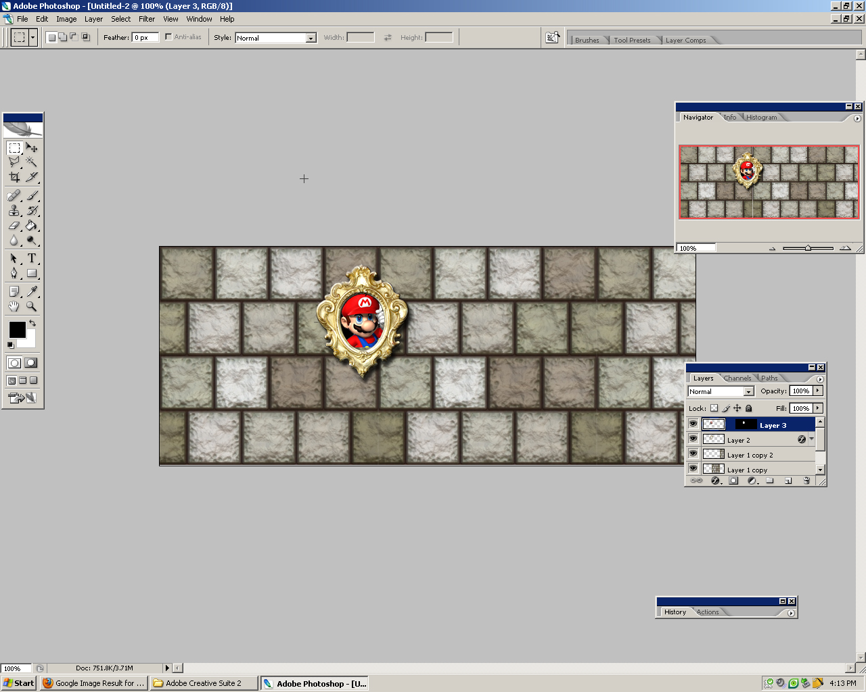Open the Style dropdown in options bar
The image size is (866, 692).
pyautogui.click(x=311, y=38)
